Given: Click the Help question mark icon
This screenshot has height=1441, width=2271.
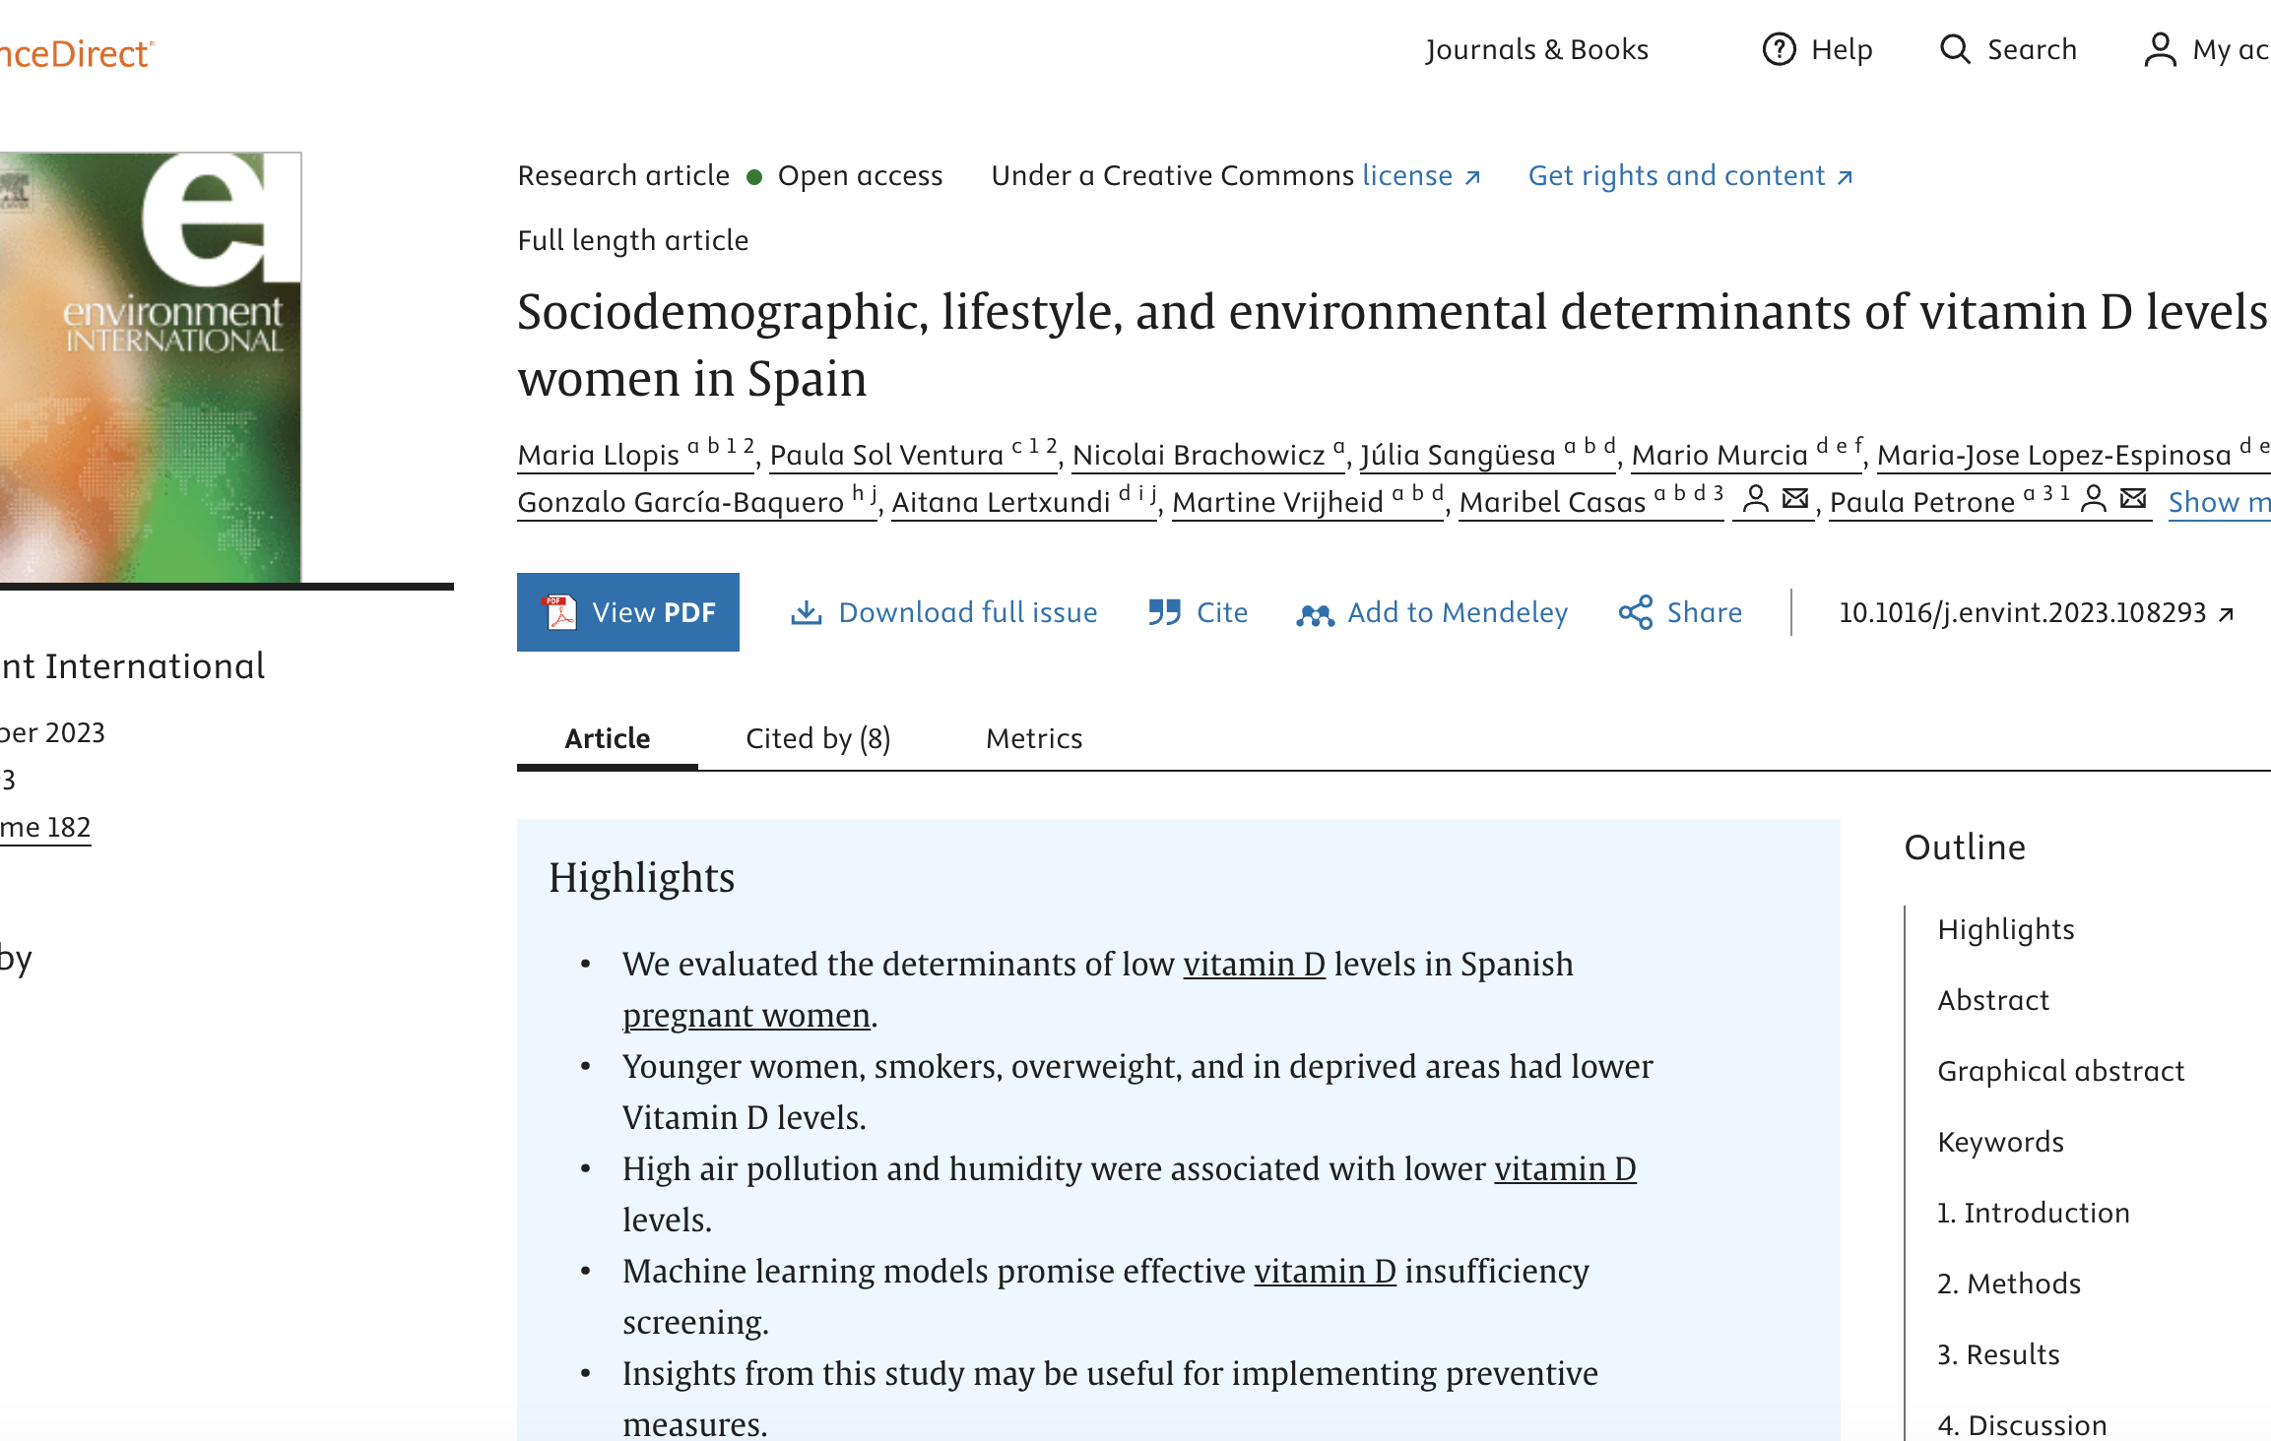Looking at the screenshot, I should click(1779, 49).
